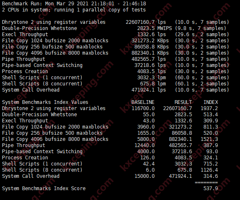This screenshot has height=200, width=240.
Task: Click the INDEX column header
Action: click(210, 102)
